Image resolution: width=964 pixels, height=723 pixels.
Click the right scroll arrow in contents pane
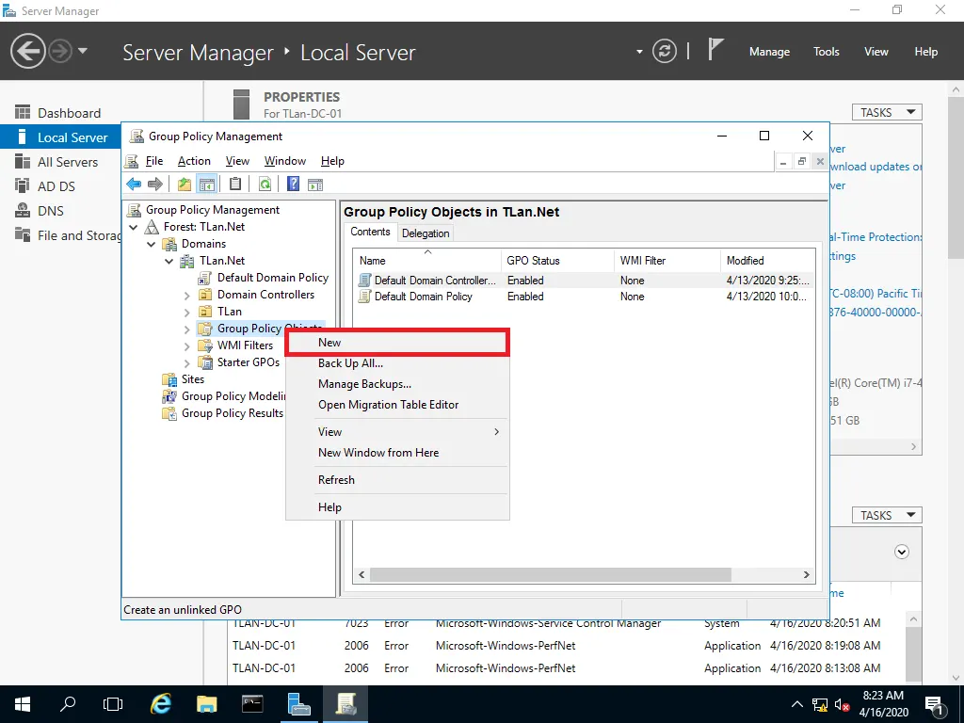tap(806, 575)
